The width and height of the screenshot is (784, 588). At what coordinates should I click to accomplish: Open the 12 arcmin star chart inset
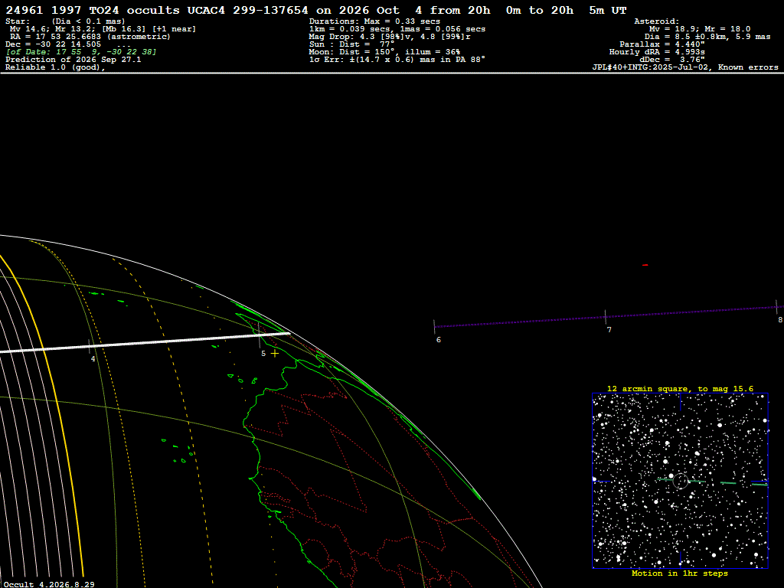(680, 481)
